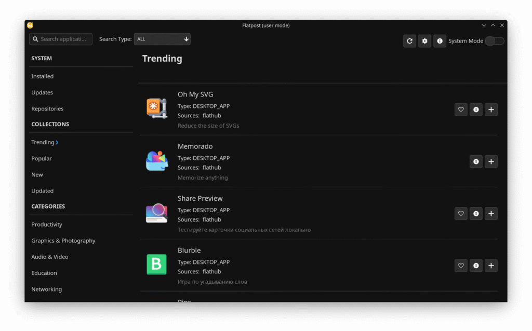532x331 pixels.
Task: Click the Blurble green B icon
Action: [156, 264]
